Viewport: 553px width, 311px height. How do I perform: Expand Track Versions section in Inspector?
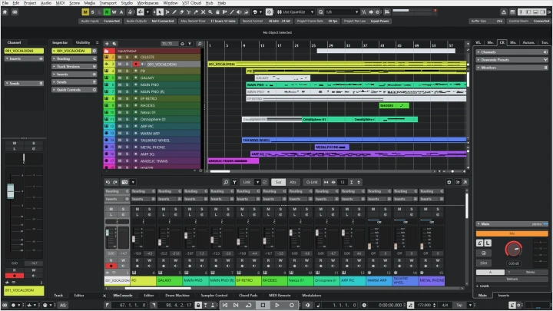[x=74, y=67]
